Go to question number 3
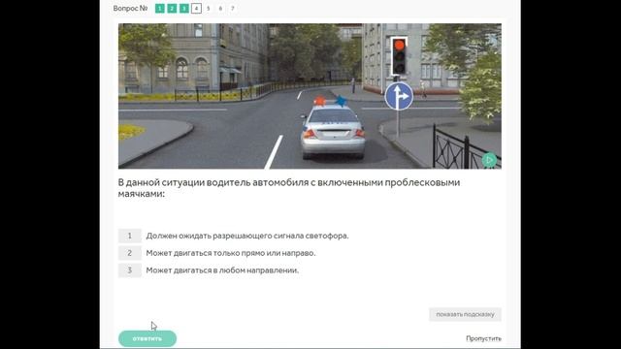 (184, 9)
